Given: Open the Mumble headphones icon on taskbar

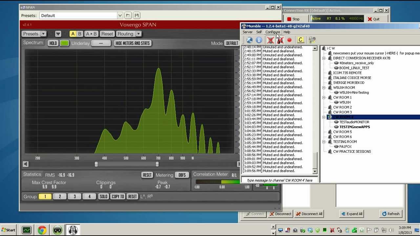Looking at the screenshot, I should coord(73,230).
